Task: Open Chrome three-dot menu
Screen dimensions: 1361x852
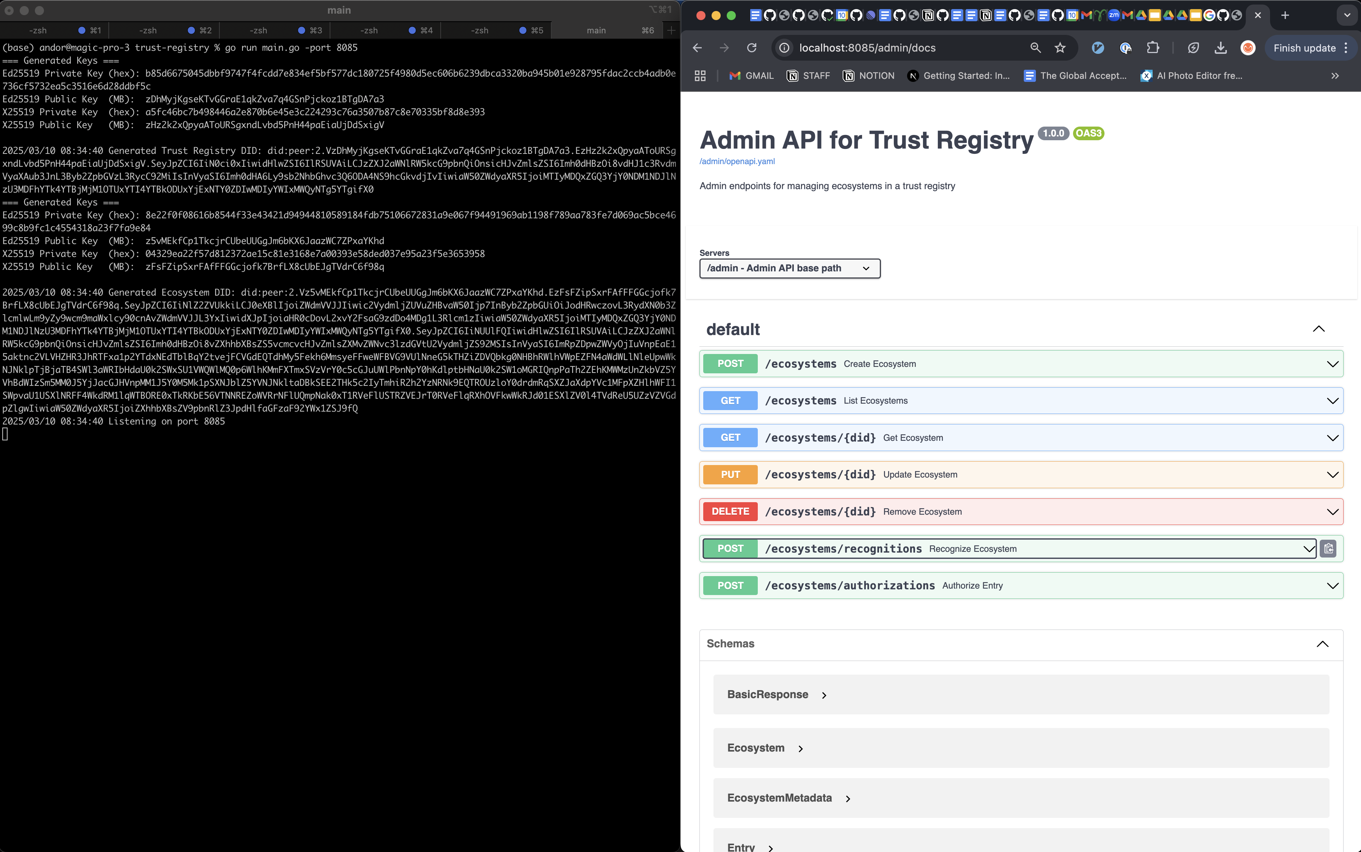Action: (1346, 48)
